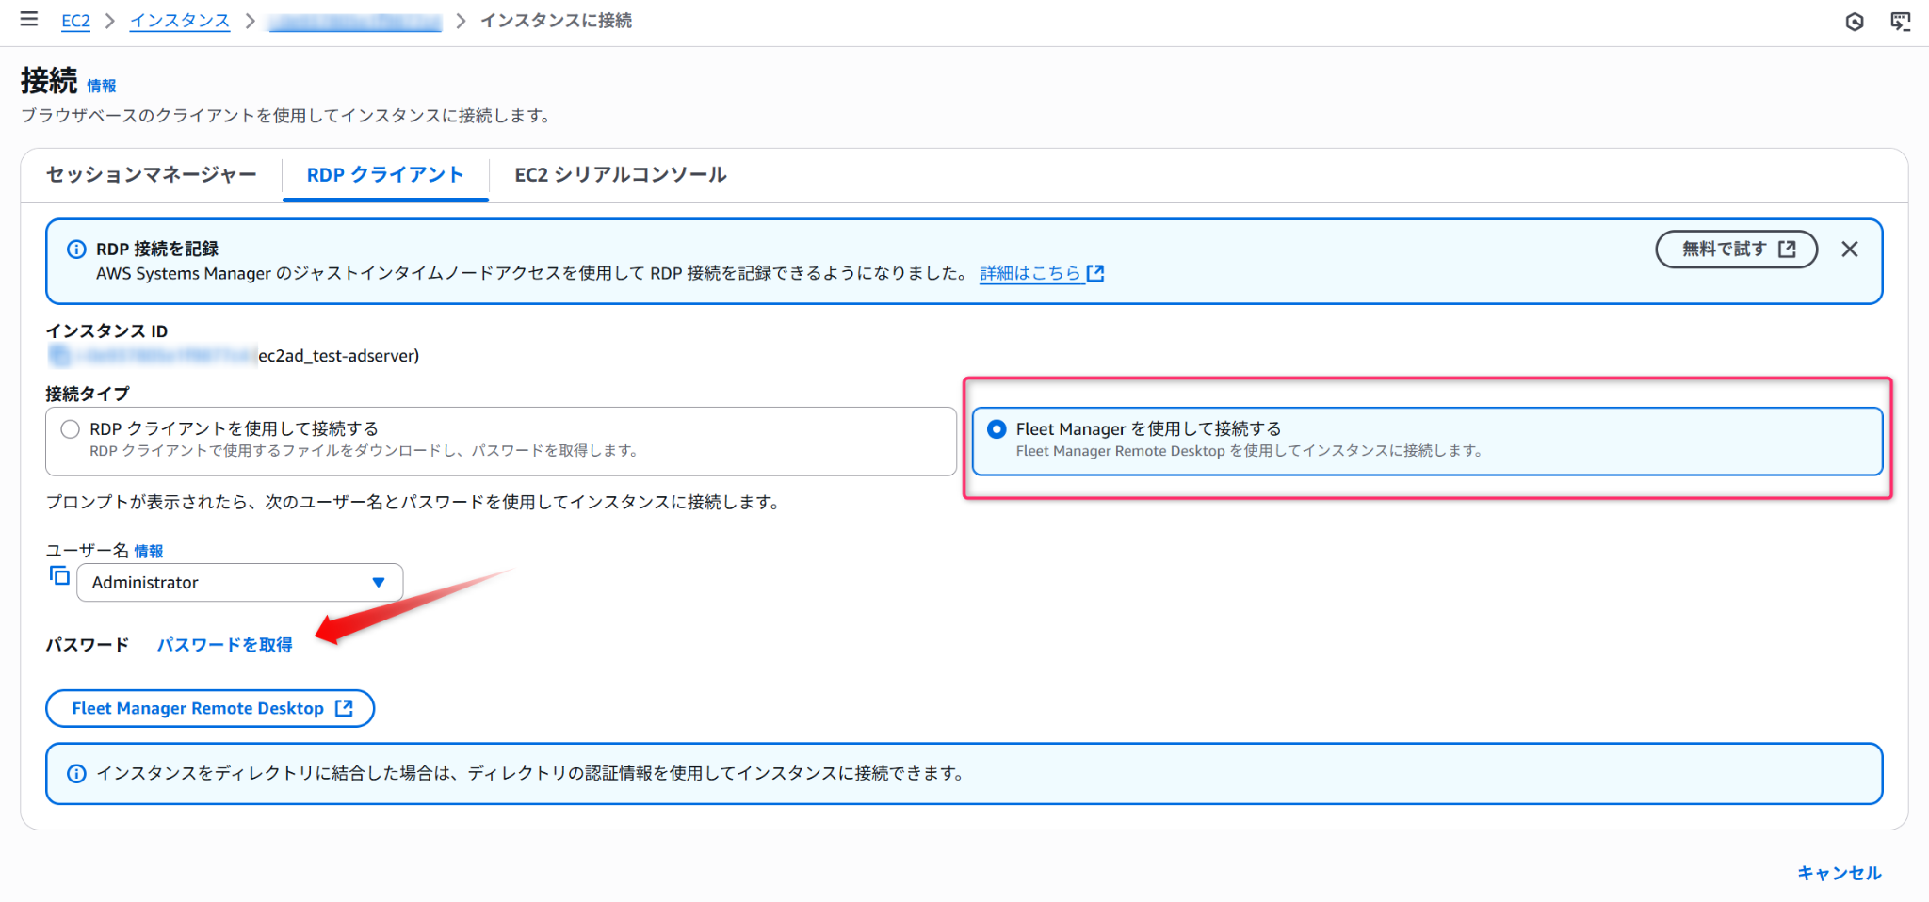Click キャンセル to cancel the connection
The image size is (1929, 902).
click(1839, 873)
